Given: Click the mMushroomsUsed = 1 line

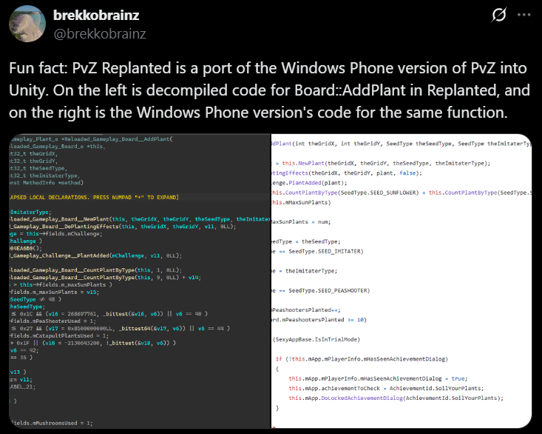Looking at the screenshot, I should pos(52,423).
